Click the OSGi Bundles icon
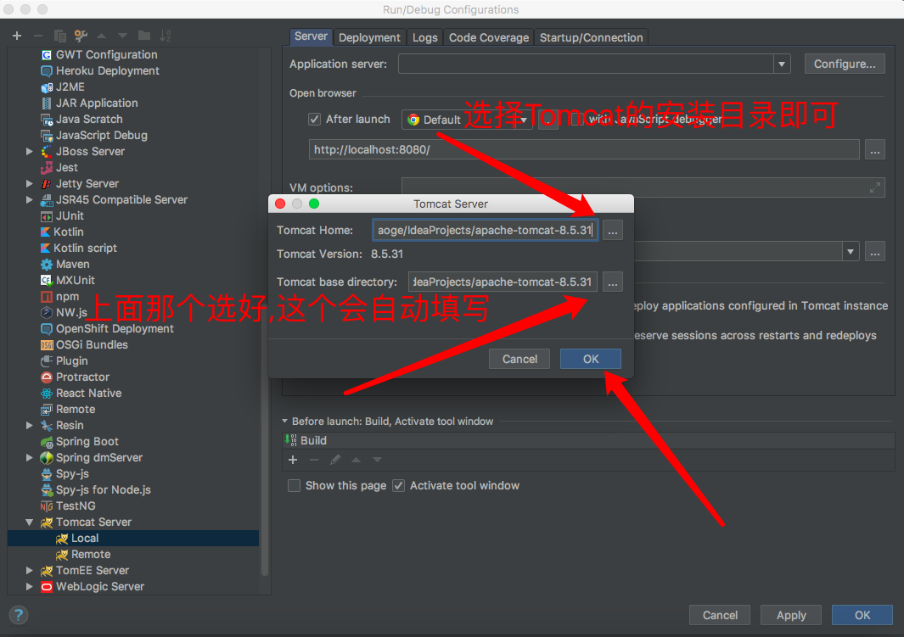The height and width of the screenshot is (637, 904). tap(47, 345)
